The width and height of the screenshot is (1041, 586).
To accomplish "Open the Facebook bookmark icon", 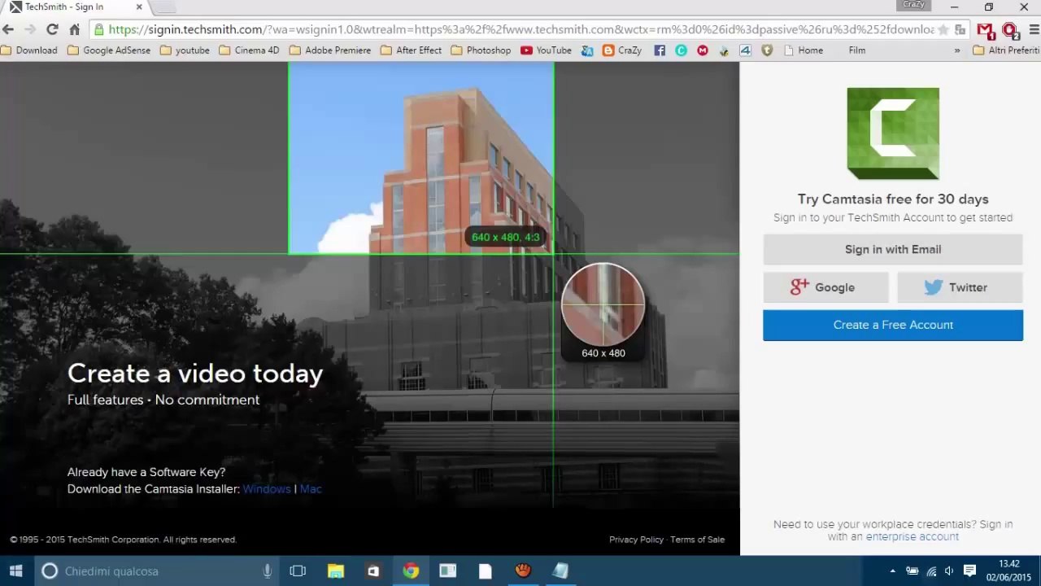I will click(x=660, y=50).
